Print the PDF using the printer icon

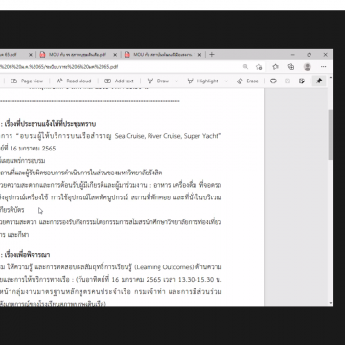coord(273,81)
